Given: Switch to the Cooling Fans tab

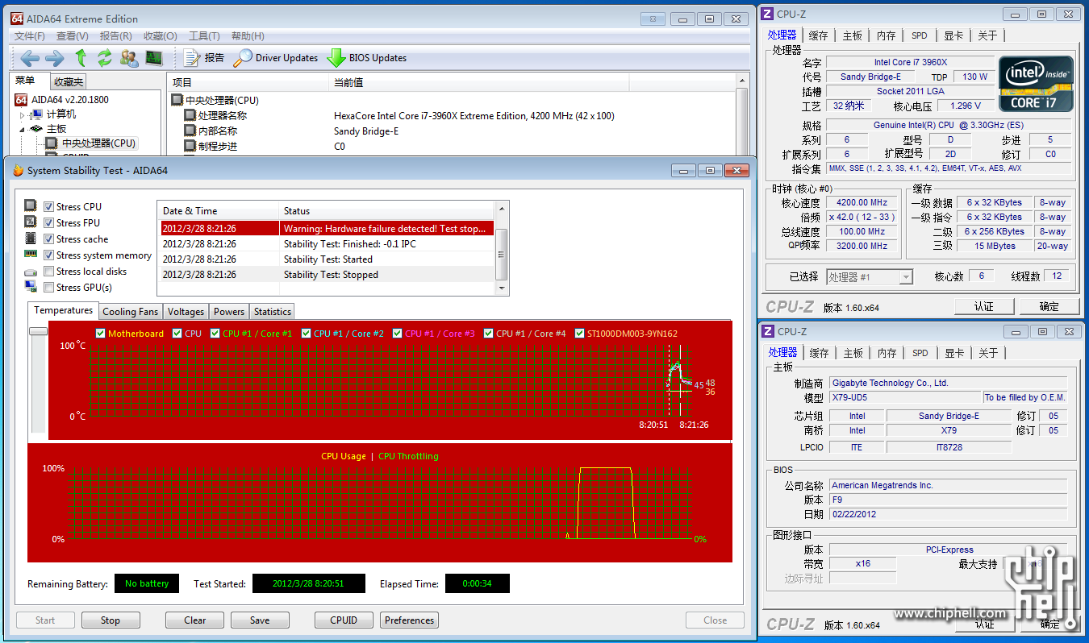Looking at the screenshot, I should [131, 312].
